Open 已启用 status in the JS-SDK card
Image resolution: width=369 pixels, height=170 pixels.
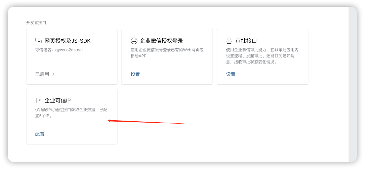[42, 74]
